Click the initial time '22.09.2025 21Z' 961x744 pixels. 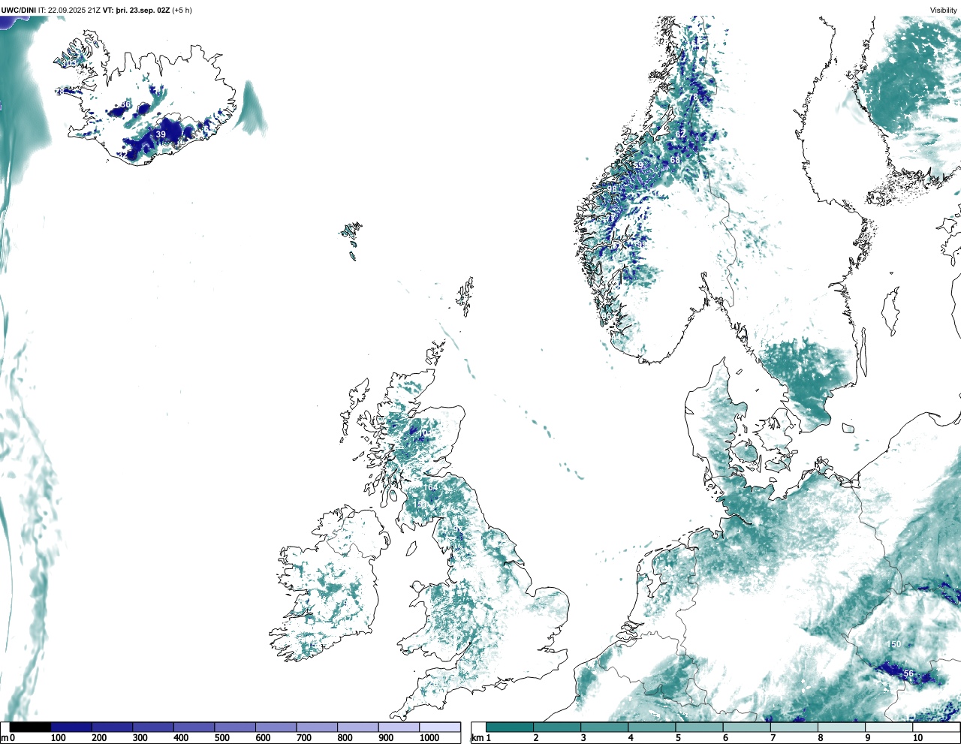pos(73,11)
